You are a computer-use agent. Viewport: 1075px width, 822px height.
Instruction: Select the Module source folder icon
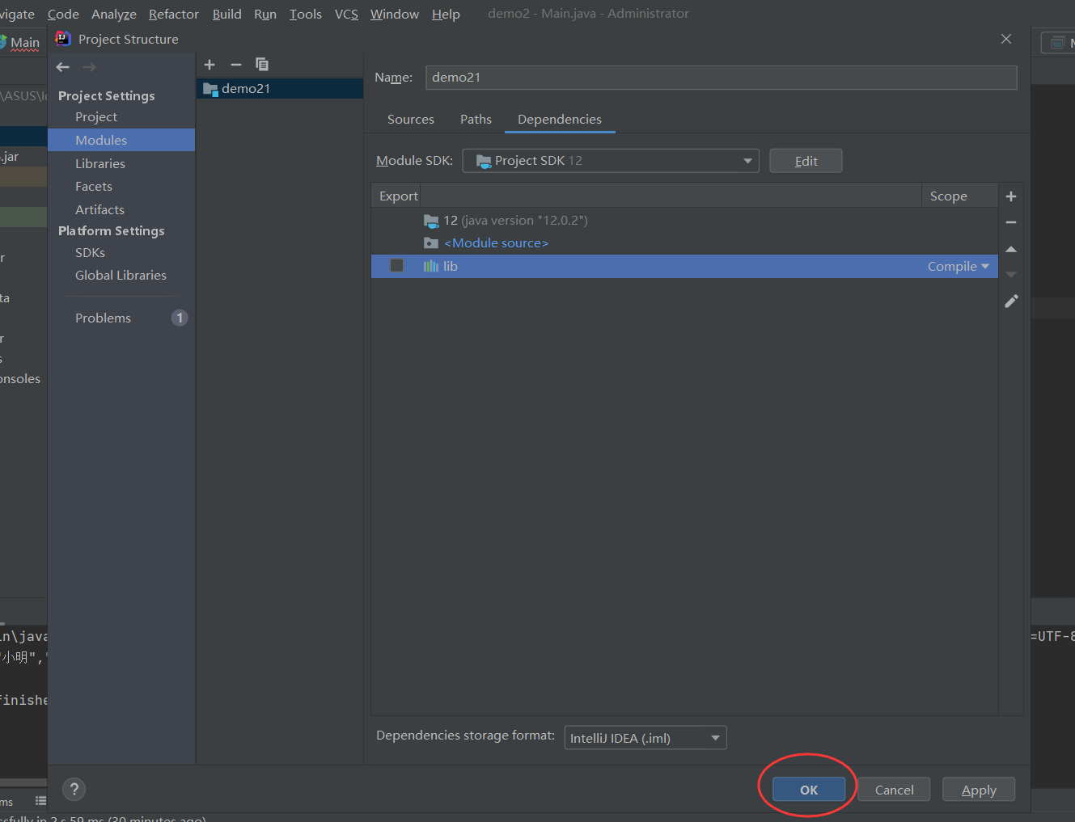point(431,243)
